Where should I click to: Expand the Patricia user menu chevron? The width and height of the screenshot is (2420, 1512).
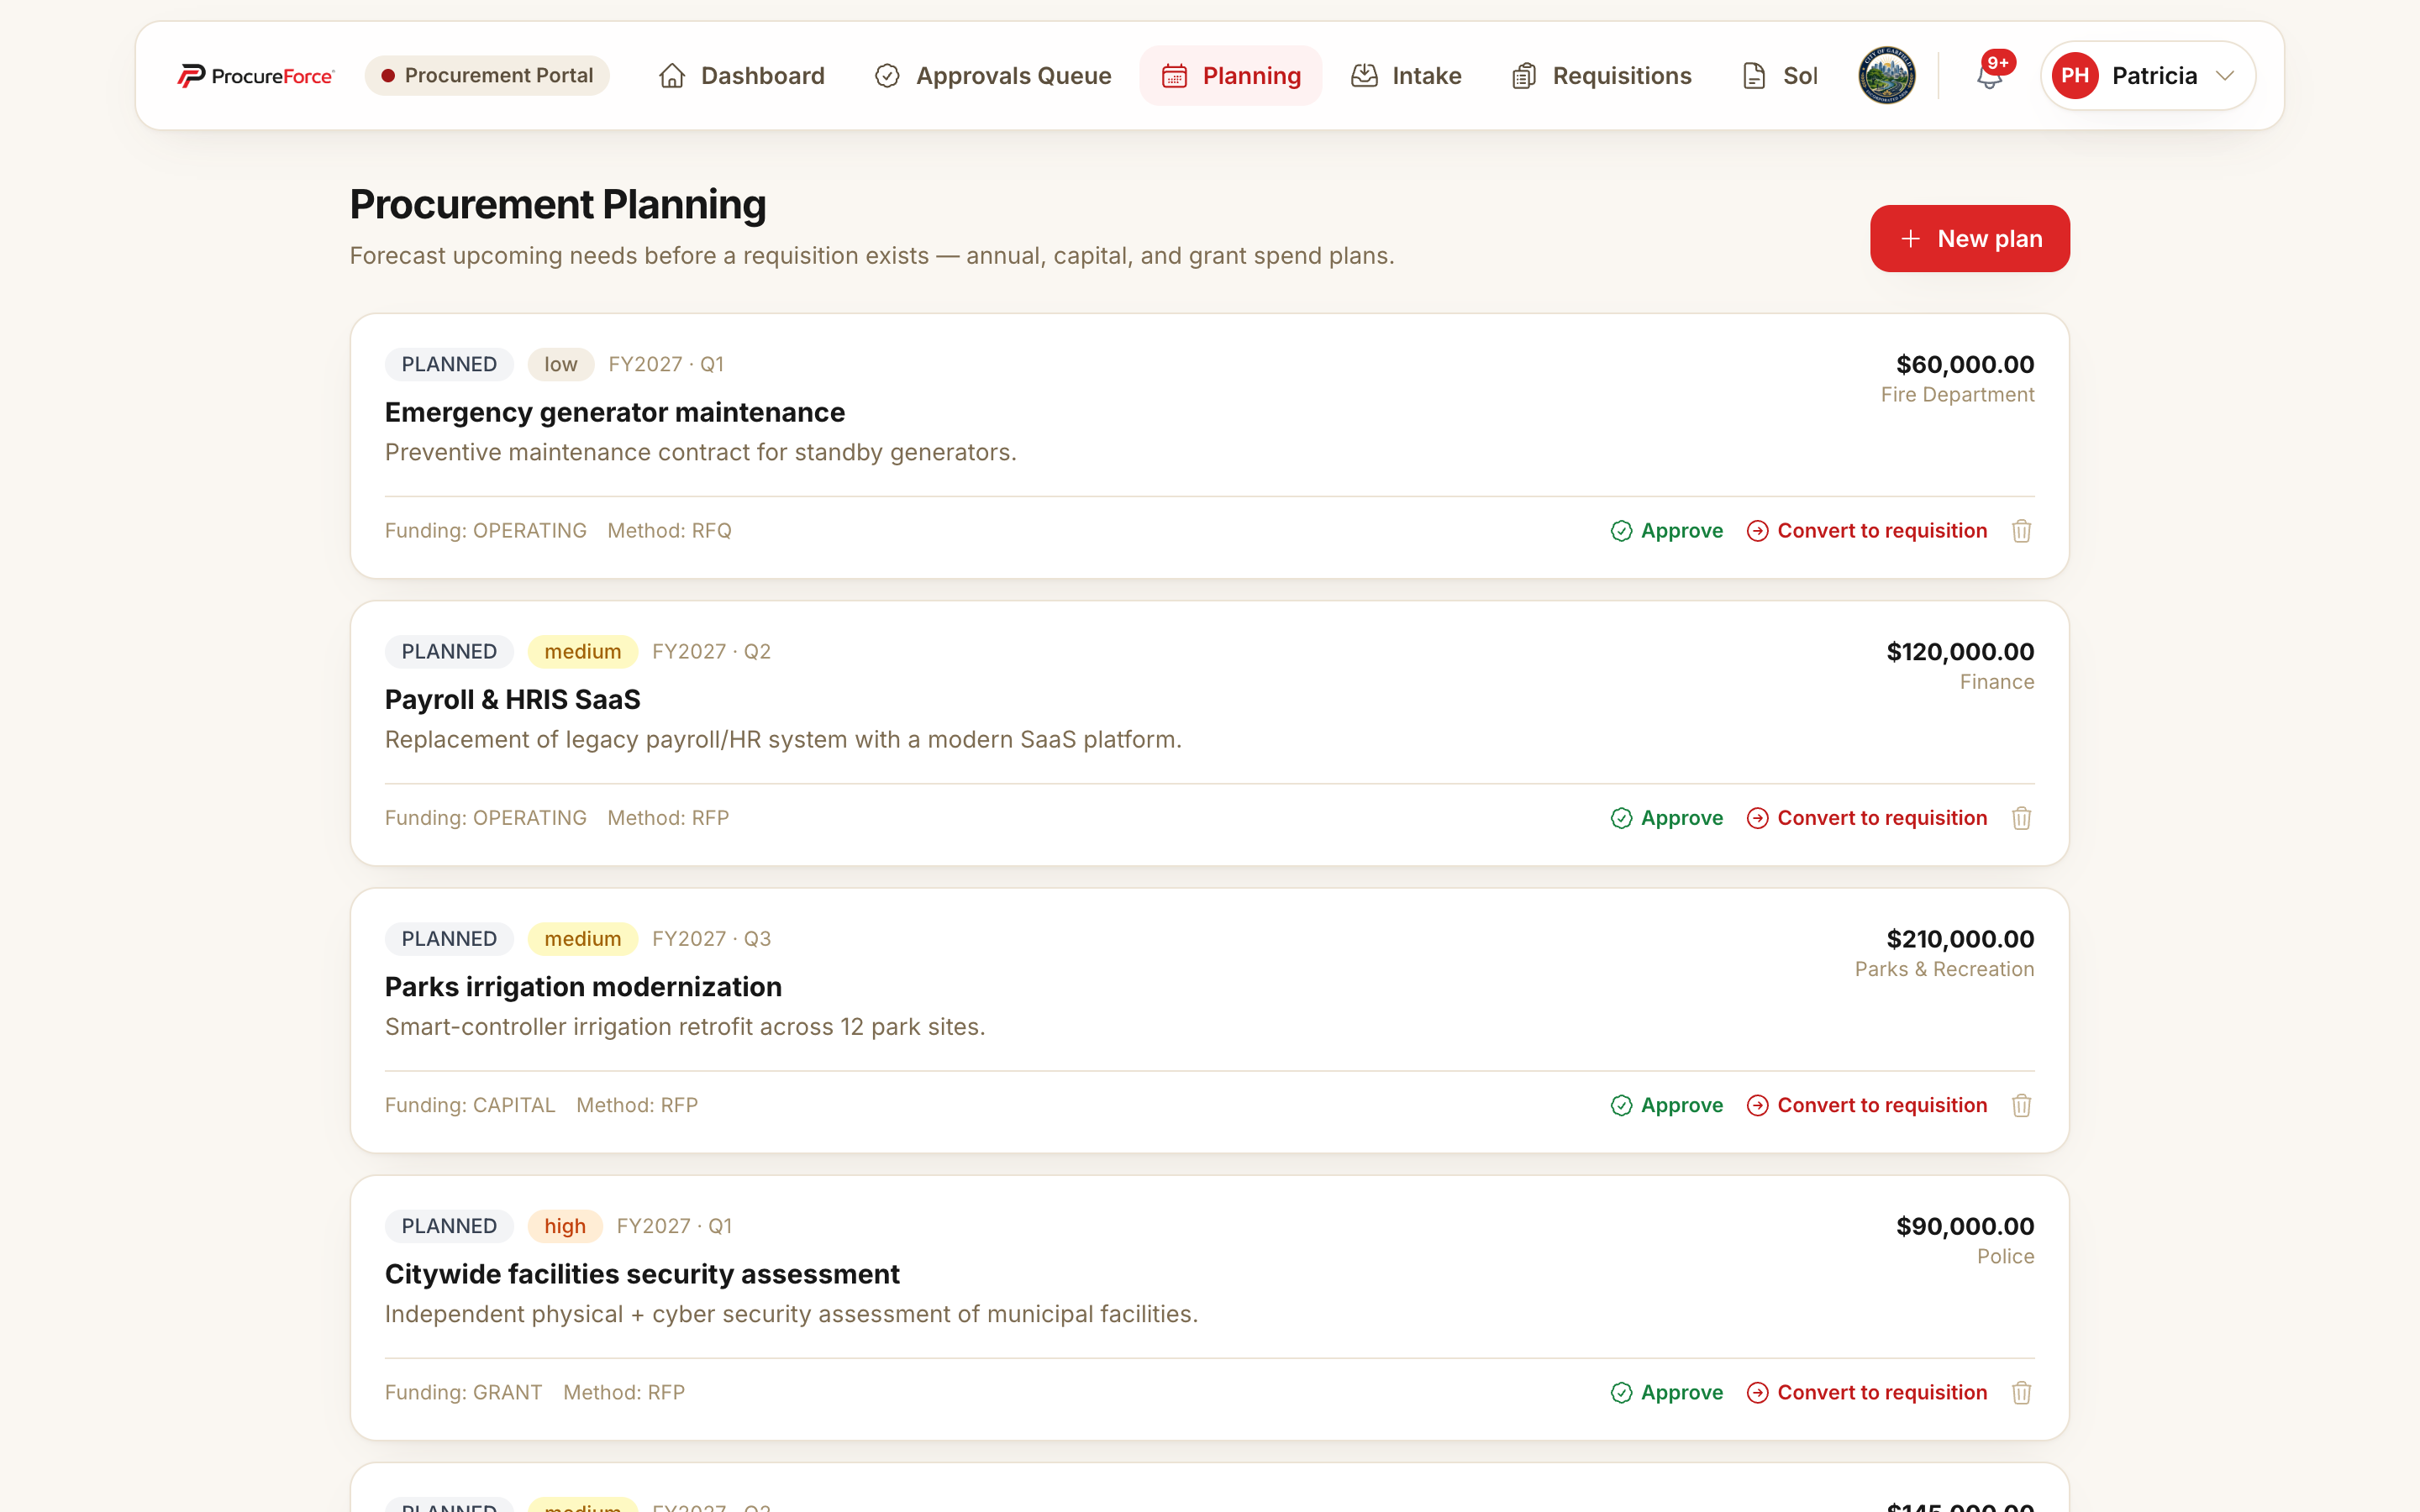coord(2225,76)
